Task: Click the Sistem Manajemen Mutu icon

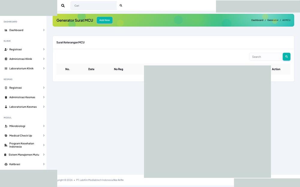Action: (5, 155)
